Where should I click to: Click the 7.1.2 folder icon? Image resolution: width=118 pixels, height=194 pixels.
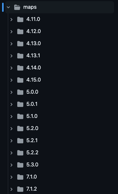click(x=20, y=189)
